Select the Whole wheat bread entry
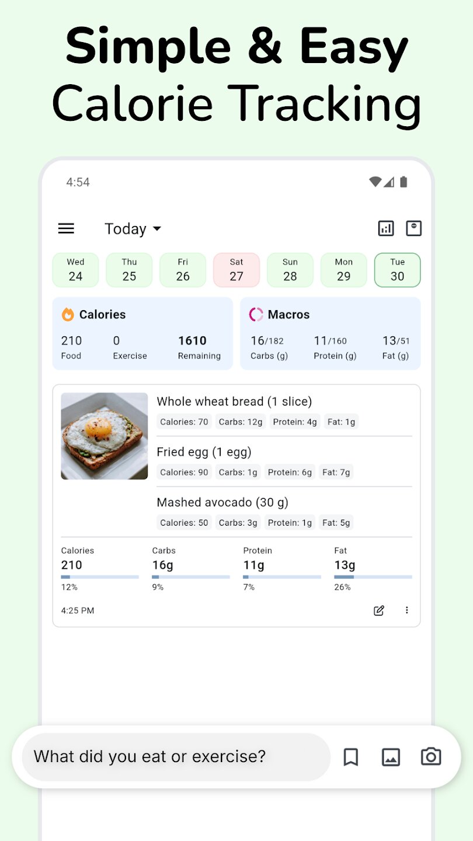This screenshot has height=841, width=473. click(x=234, y=402)
